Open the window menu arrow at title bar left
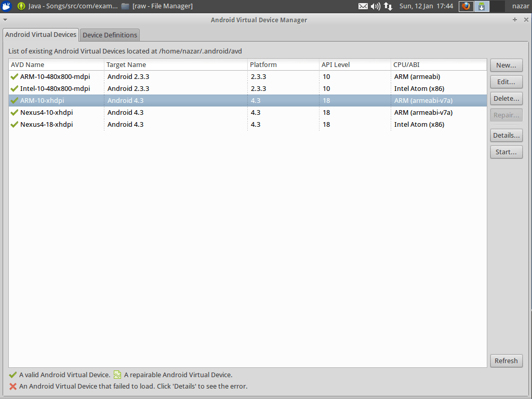This screenshot has height=399, width=532. click(5, 20)
